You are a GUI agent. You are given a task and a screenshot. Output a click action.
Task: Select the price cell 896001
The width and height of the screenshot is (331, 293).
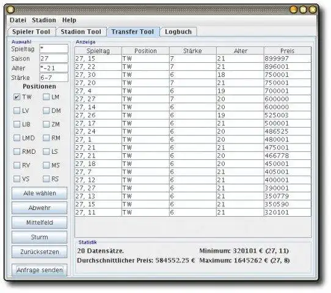[x=288, y=67]
